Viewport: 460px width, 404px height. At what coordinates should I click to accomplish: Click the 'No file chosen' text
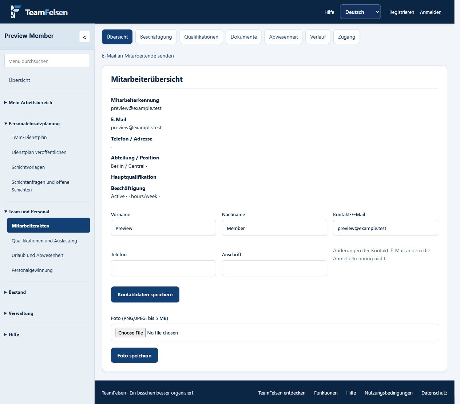click(x=163, y=333)
